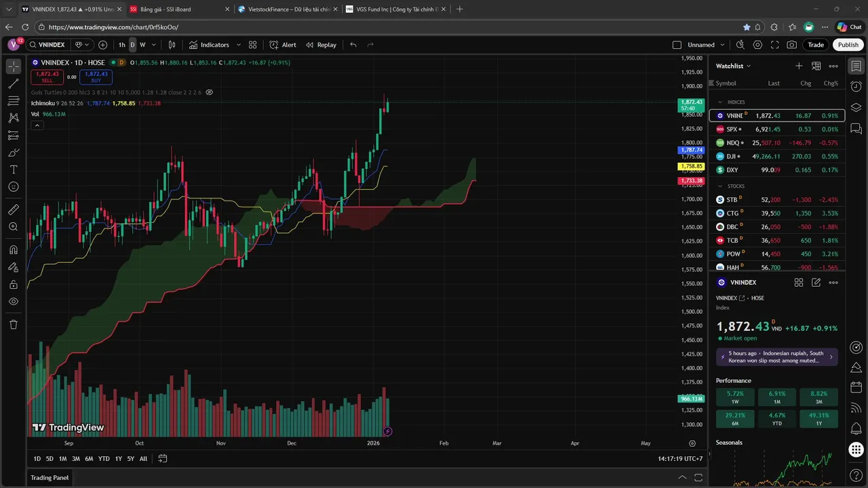Open the Indonesian rupiah news headline

[777, 357]
